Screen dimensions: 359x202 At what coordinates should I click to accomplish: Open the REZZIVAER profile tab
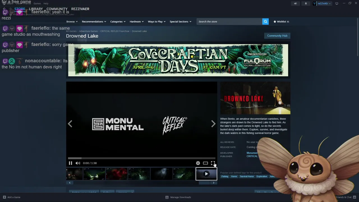[x=80, y=9]
